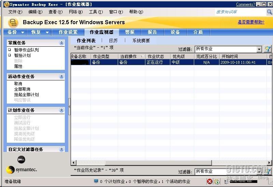This screenshot has height=187, width=273.
Task: Collapse the 计划作业任务 panel
Action: click(61, 110)
